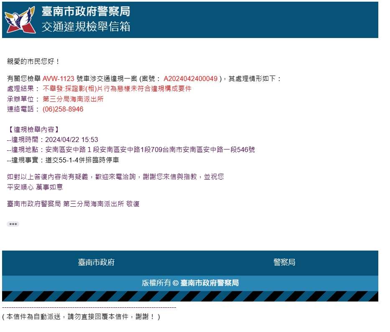Viewport: 390px width, 332px height.
Task: Click copyright text 版權所有 © 臺南市政府警察局
Action: pos(190,283)
